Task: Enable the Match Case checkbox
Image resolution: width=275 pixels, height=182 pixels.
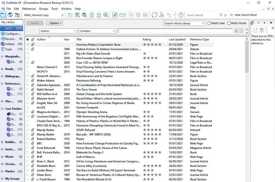Action: [x=209, y=23]
